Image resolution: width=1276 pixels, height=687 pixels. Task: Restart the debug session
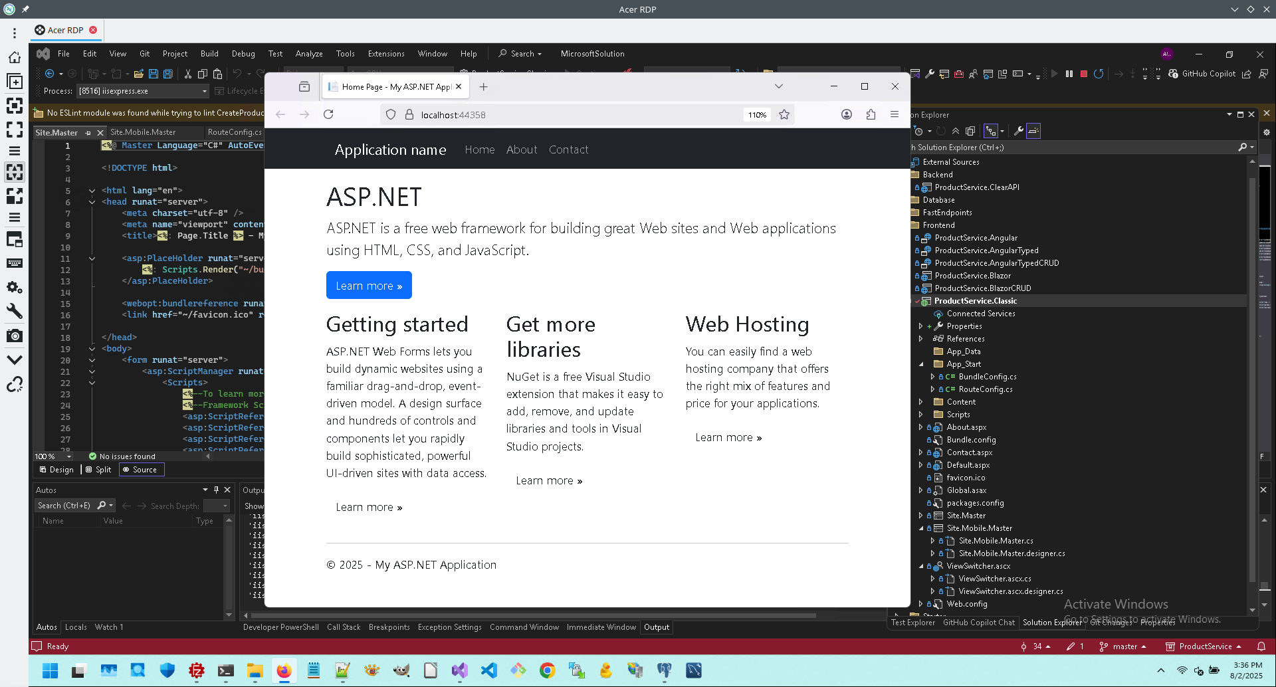(1099, 74)
